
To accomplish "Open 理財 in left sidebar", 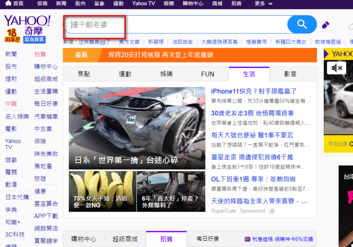I will (11, 79).
